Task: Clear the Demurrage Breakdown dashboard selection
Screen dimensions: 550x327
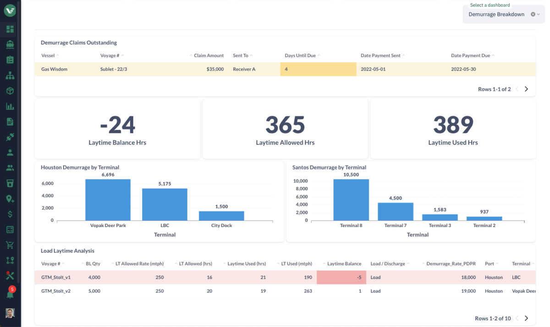Action: pos(532,14)
